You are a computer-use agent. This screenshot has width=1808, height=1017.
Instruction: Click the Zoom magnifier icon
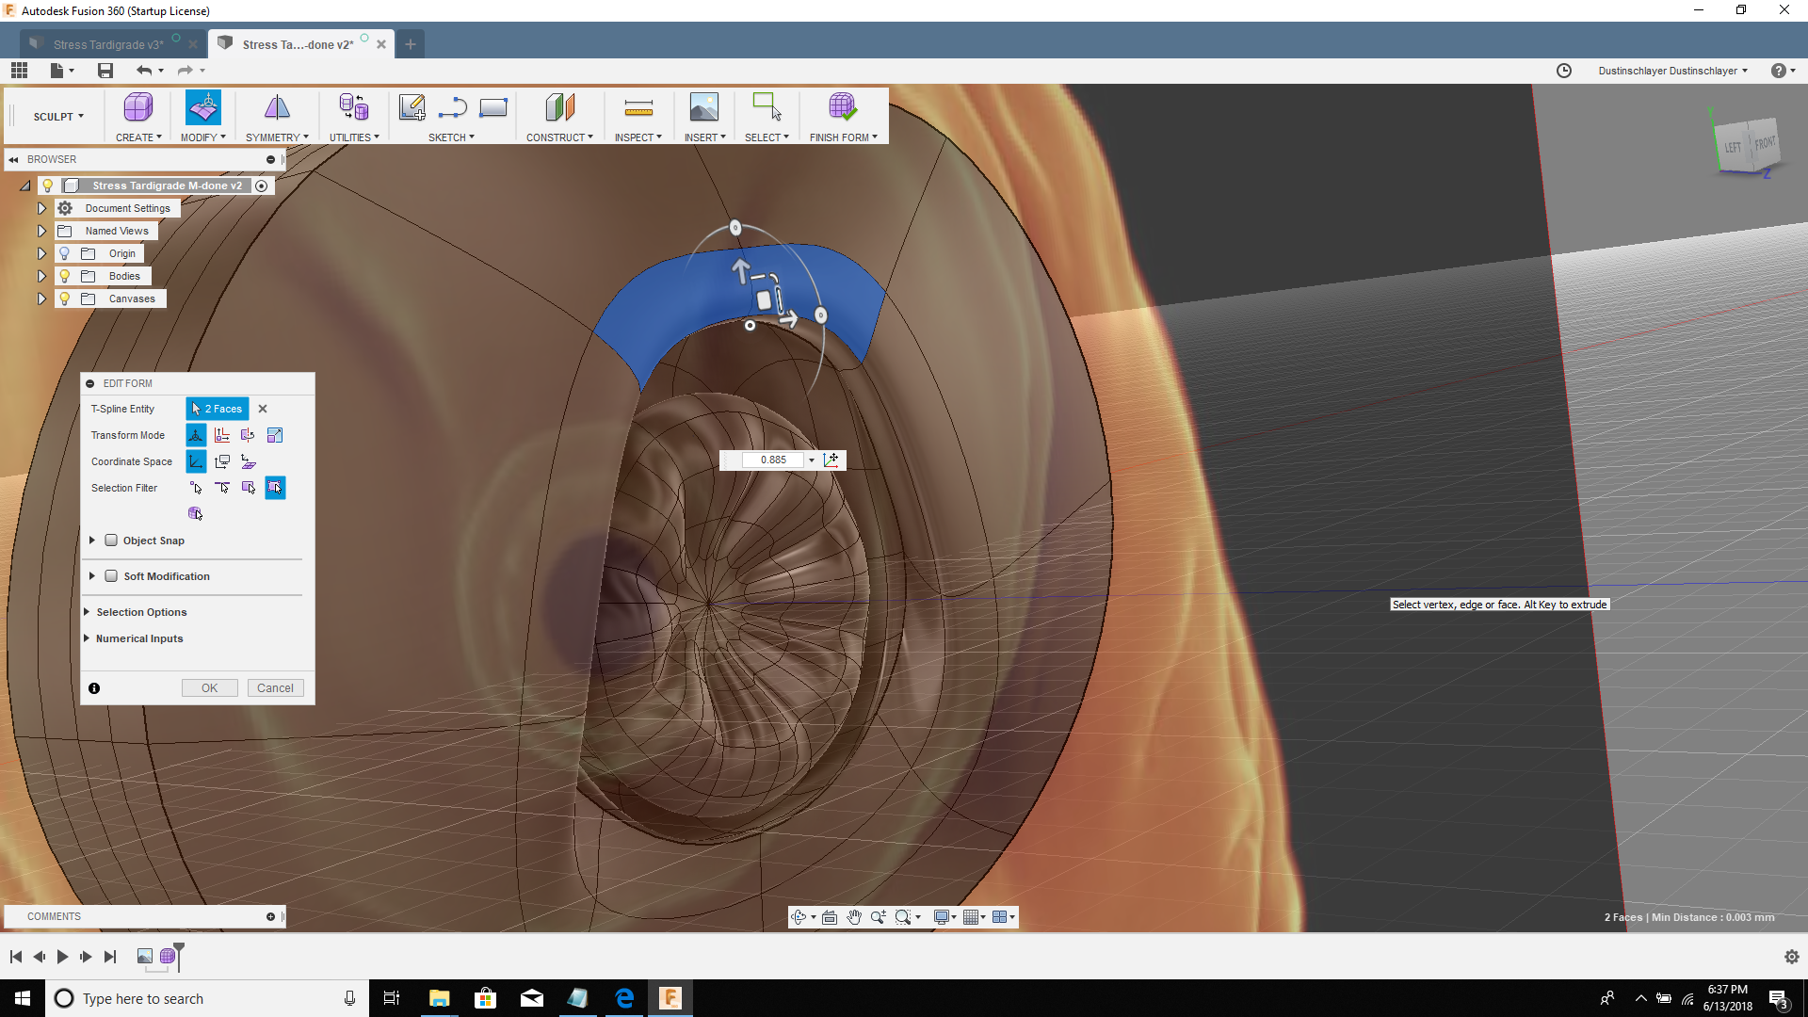click(879, 917)
